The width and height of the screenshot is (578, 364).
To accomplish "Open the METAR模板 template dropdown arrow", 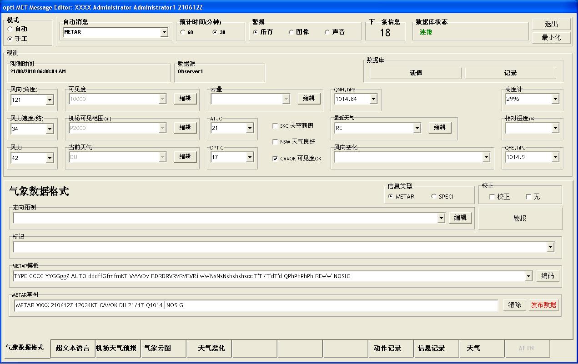I will click(528, 276).
